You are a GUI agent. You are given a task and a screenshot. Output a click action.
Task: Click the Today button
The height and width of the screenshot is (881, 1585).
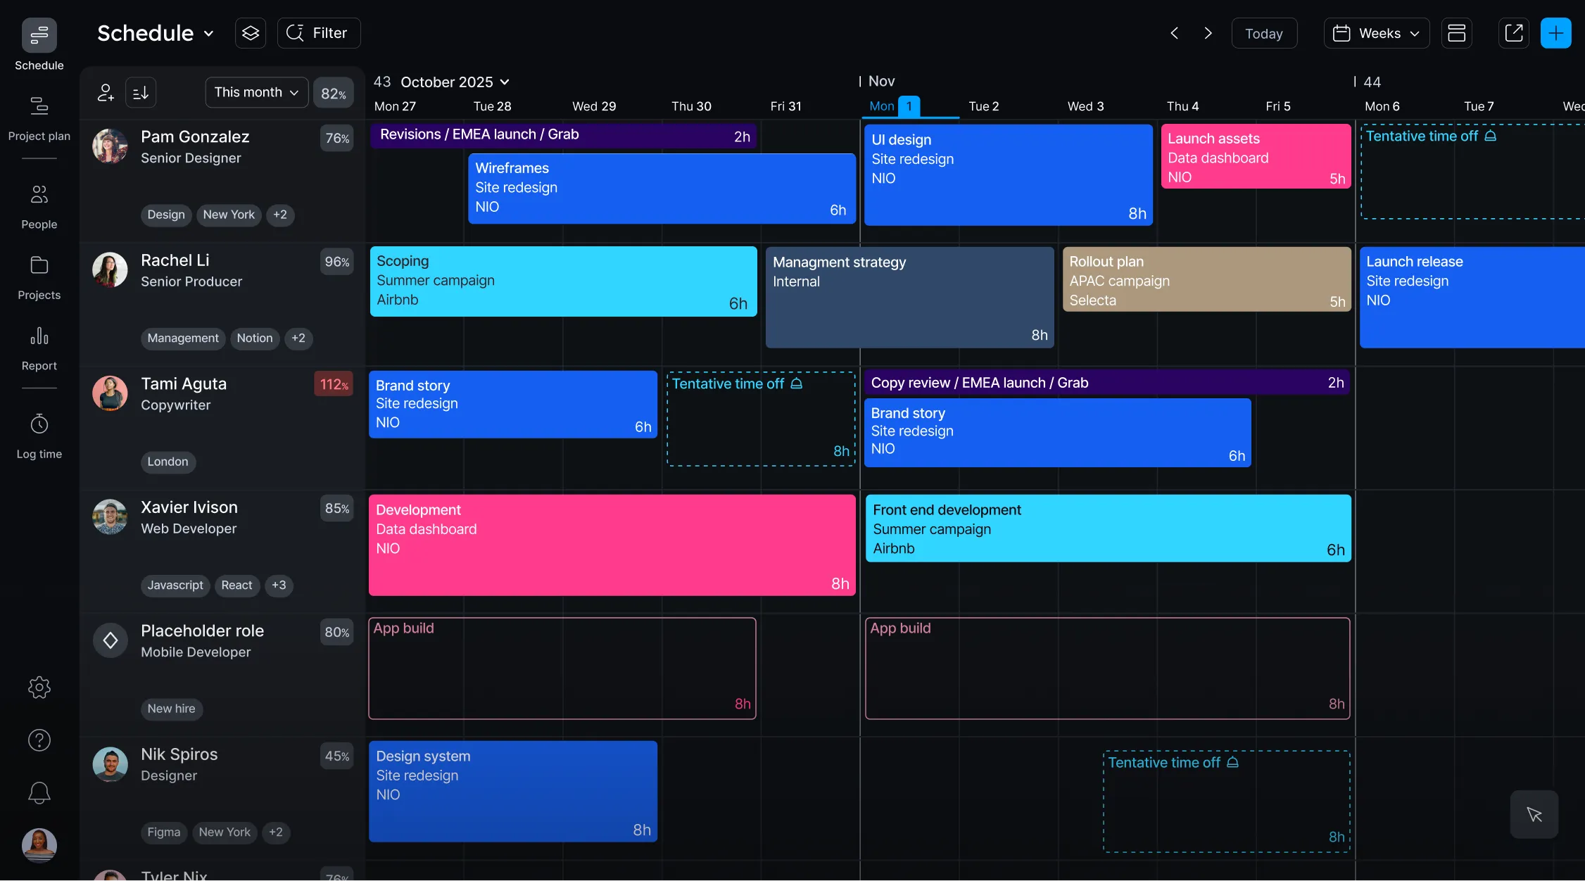pyautogui.click(x=1264, y=32)
